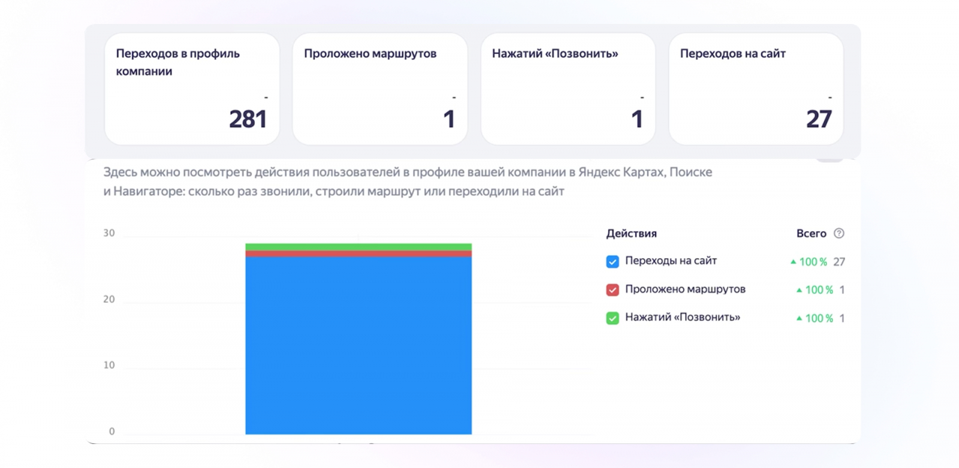Click the description text starting Здесь можно посмотреть
Screen dimensions: 959x468
[408, 182]
